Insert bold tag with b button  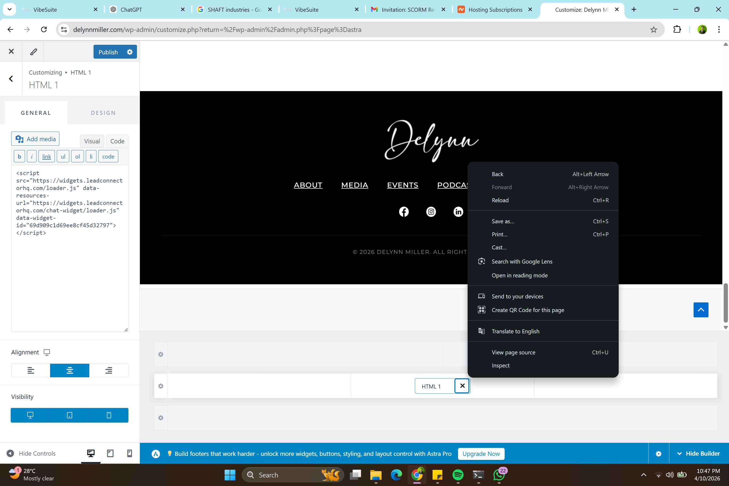[x=19, y=156]
